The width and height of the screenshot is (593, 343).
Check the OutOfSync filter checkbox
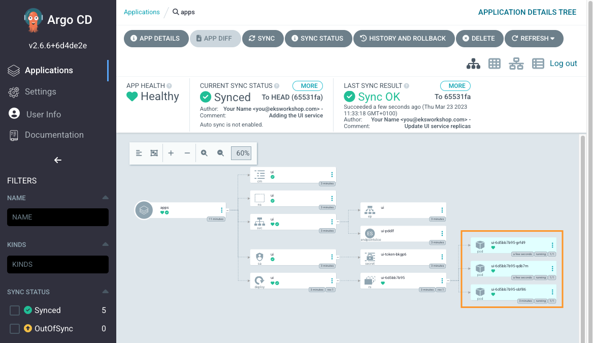point(15,329)
